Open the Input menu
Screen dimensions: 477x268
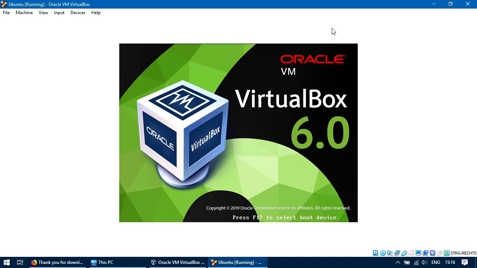(x=59, y=13)
